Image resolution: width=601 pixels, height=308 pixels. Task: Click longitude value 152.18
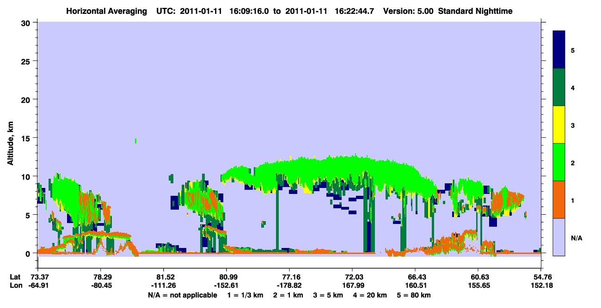point(541,285)
